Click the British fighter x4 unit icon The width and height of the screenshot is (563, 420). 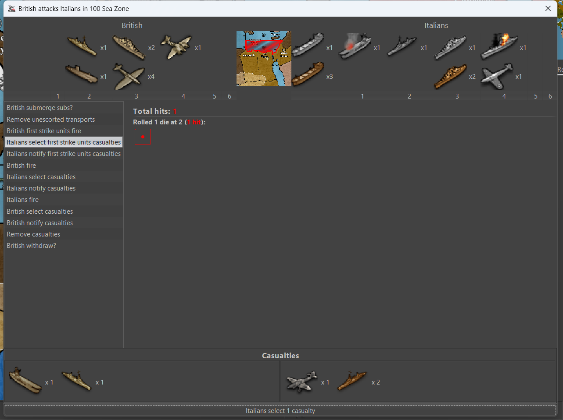129,76
